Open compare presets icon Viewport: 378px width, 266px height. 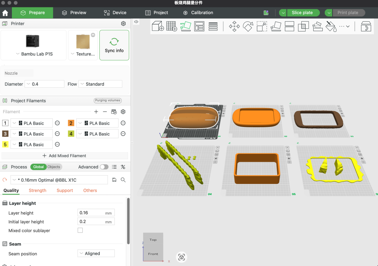pyautogui.click(x=123, y=167)
